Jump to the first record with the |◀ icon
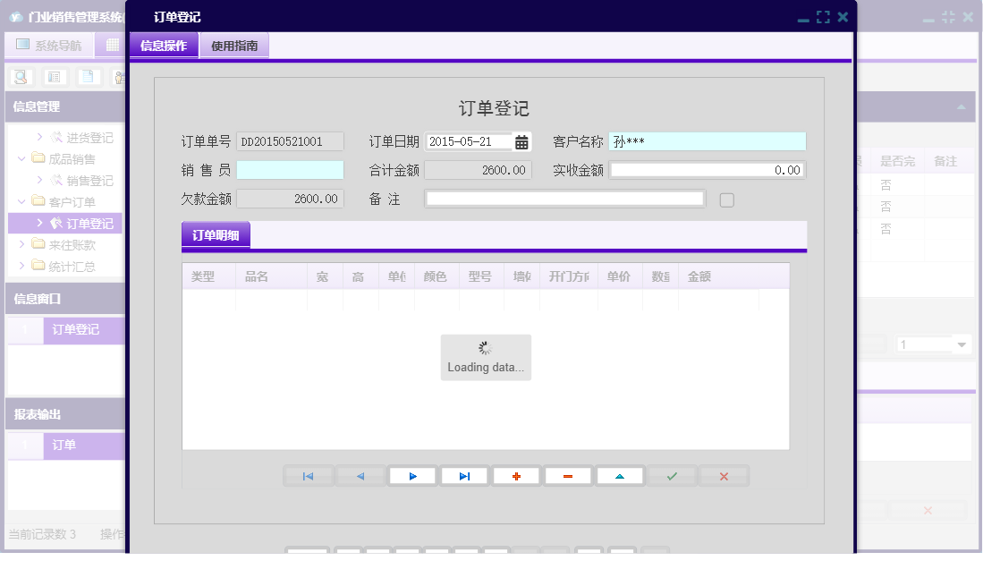 click(308, 475)
